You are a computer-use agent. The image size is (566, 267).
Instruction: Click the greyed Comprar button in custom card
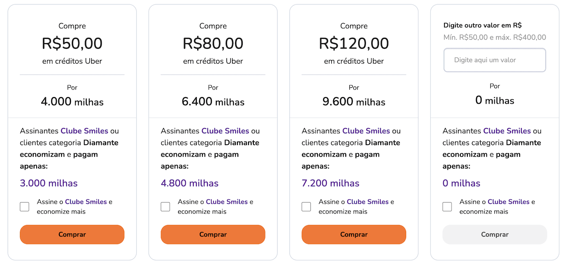[x=495, y=234]
